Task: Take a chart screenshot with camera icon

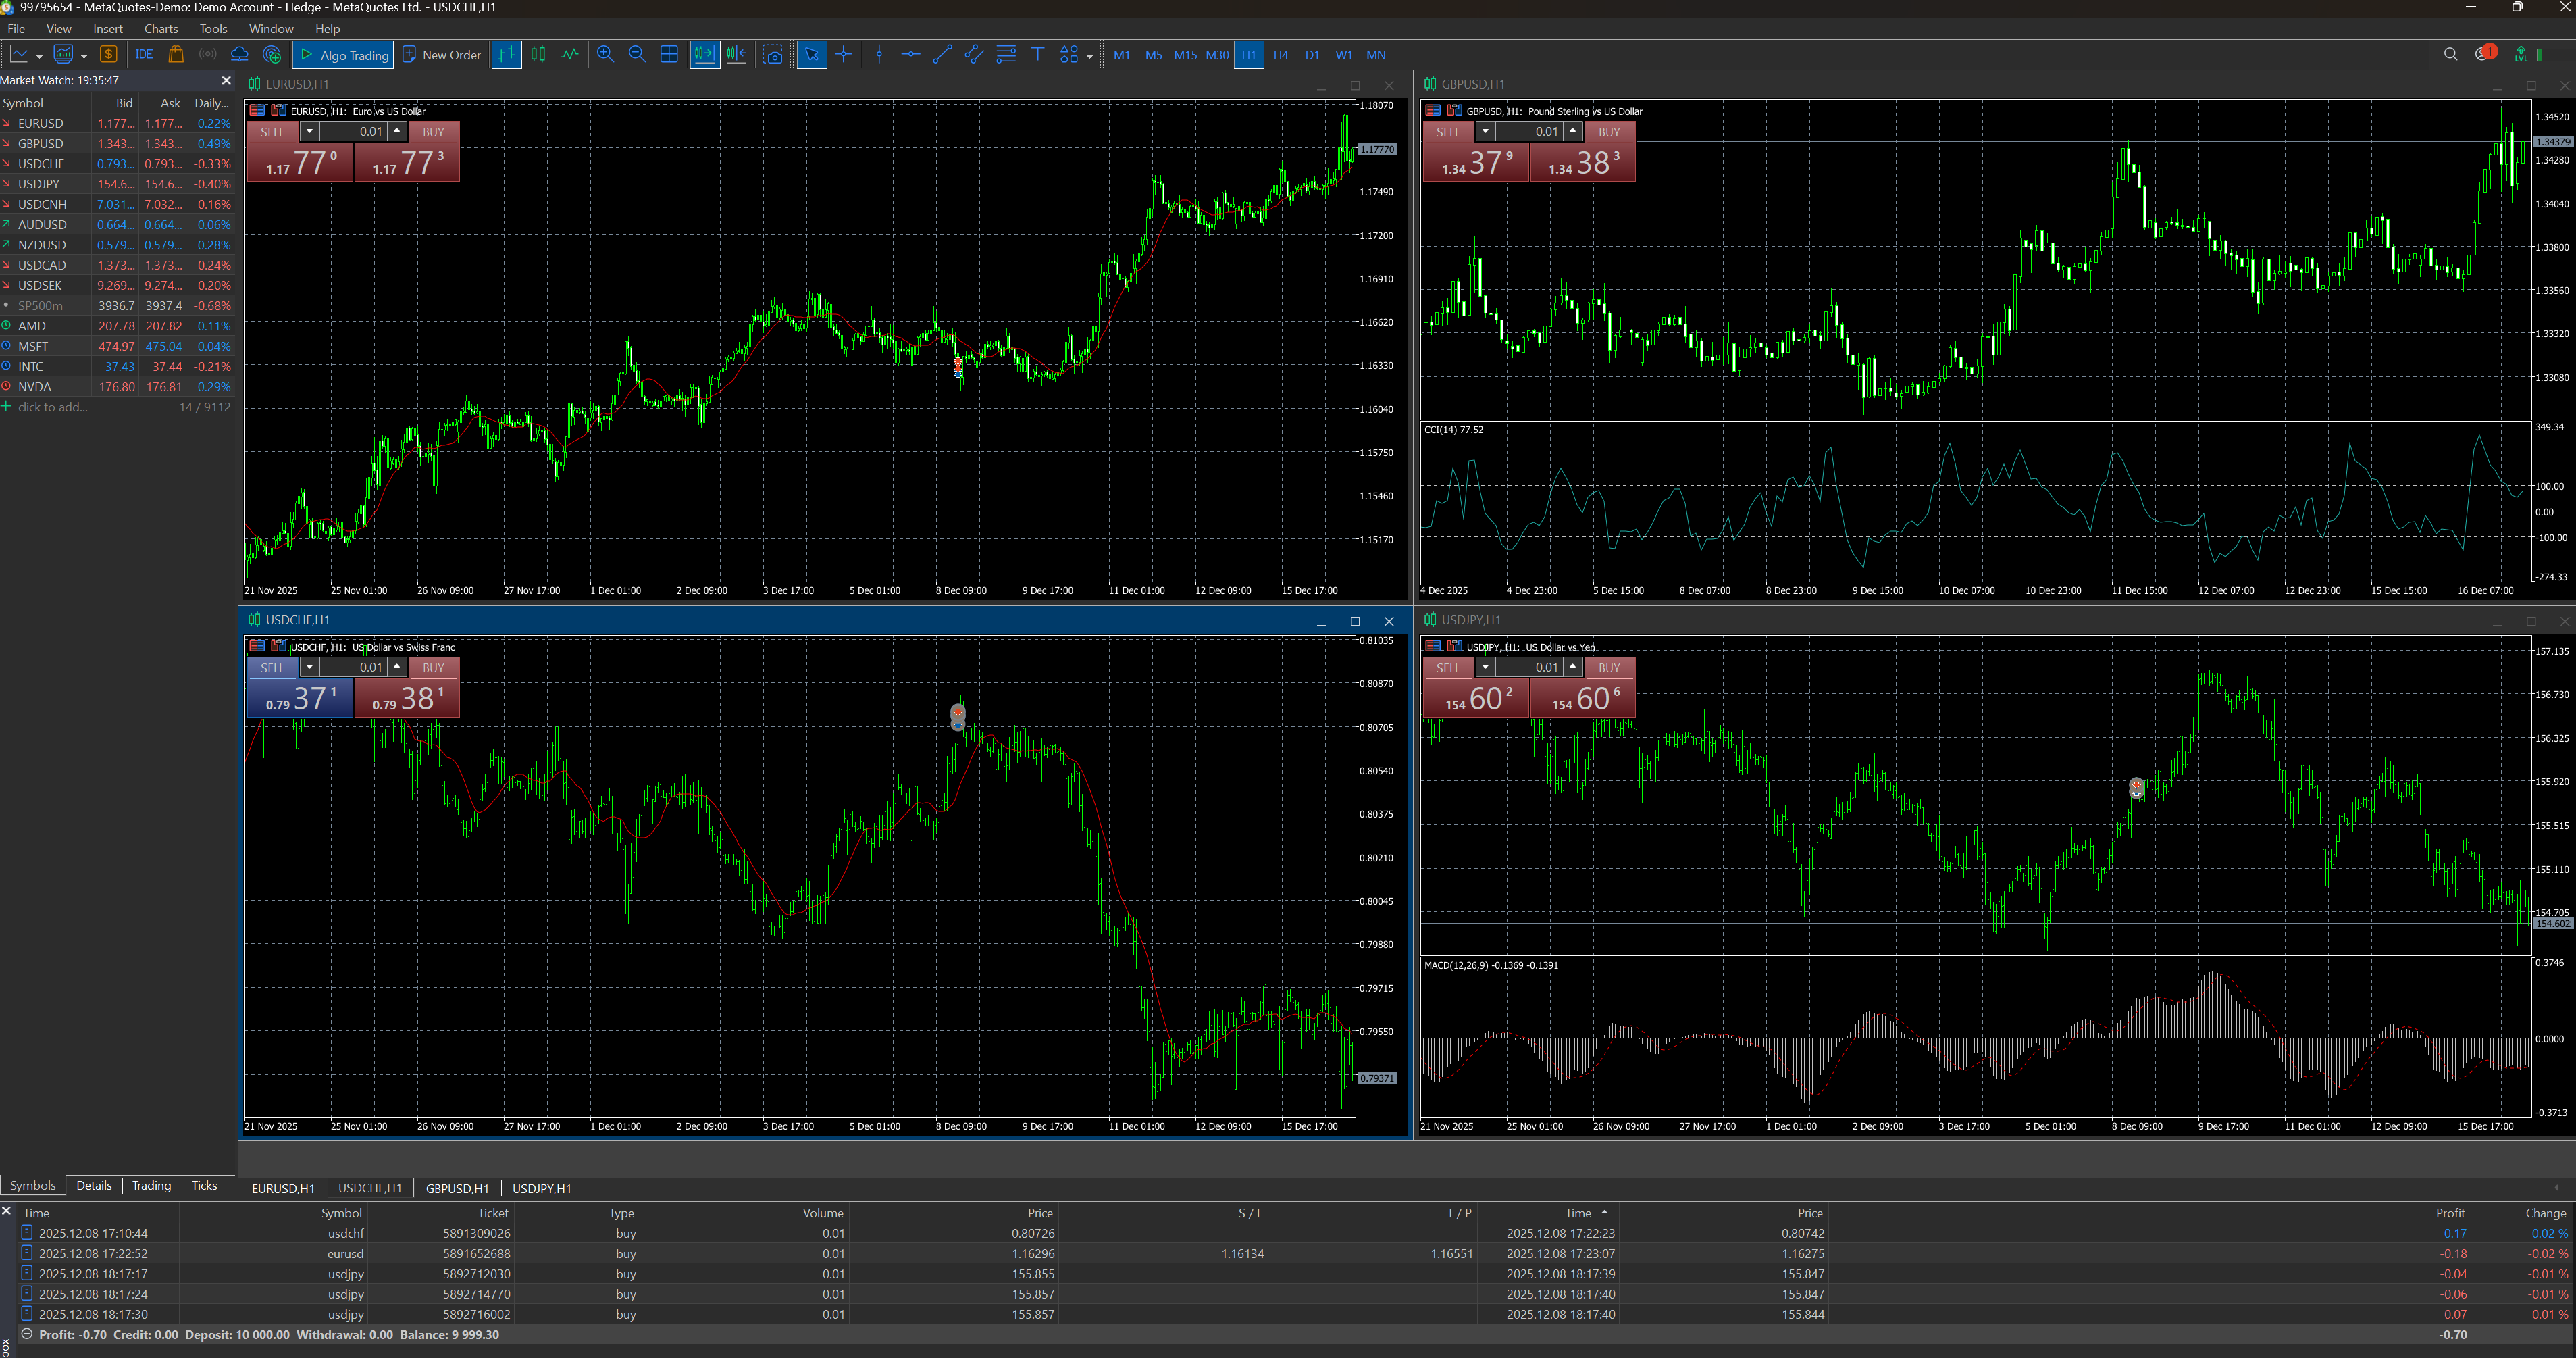Action: 773,55
